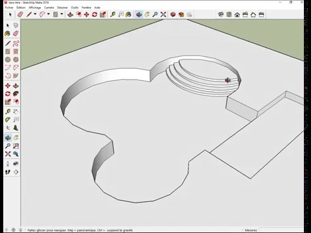Select the Position Camera tool
Screen dimensions: 311x233
(8, 164)
